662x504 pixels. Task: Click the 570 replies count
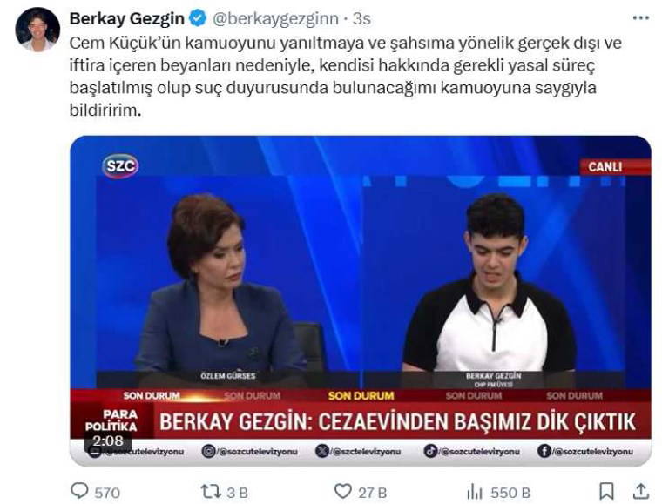click(107, 493)
